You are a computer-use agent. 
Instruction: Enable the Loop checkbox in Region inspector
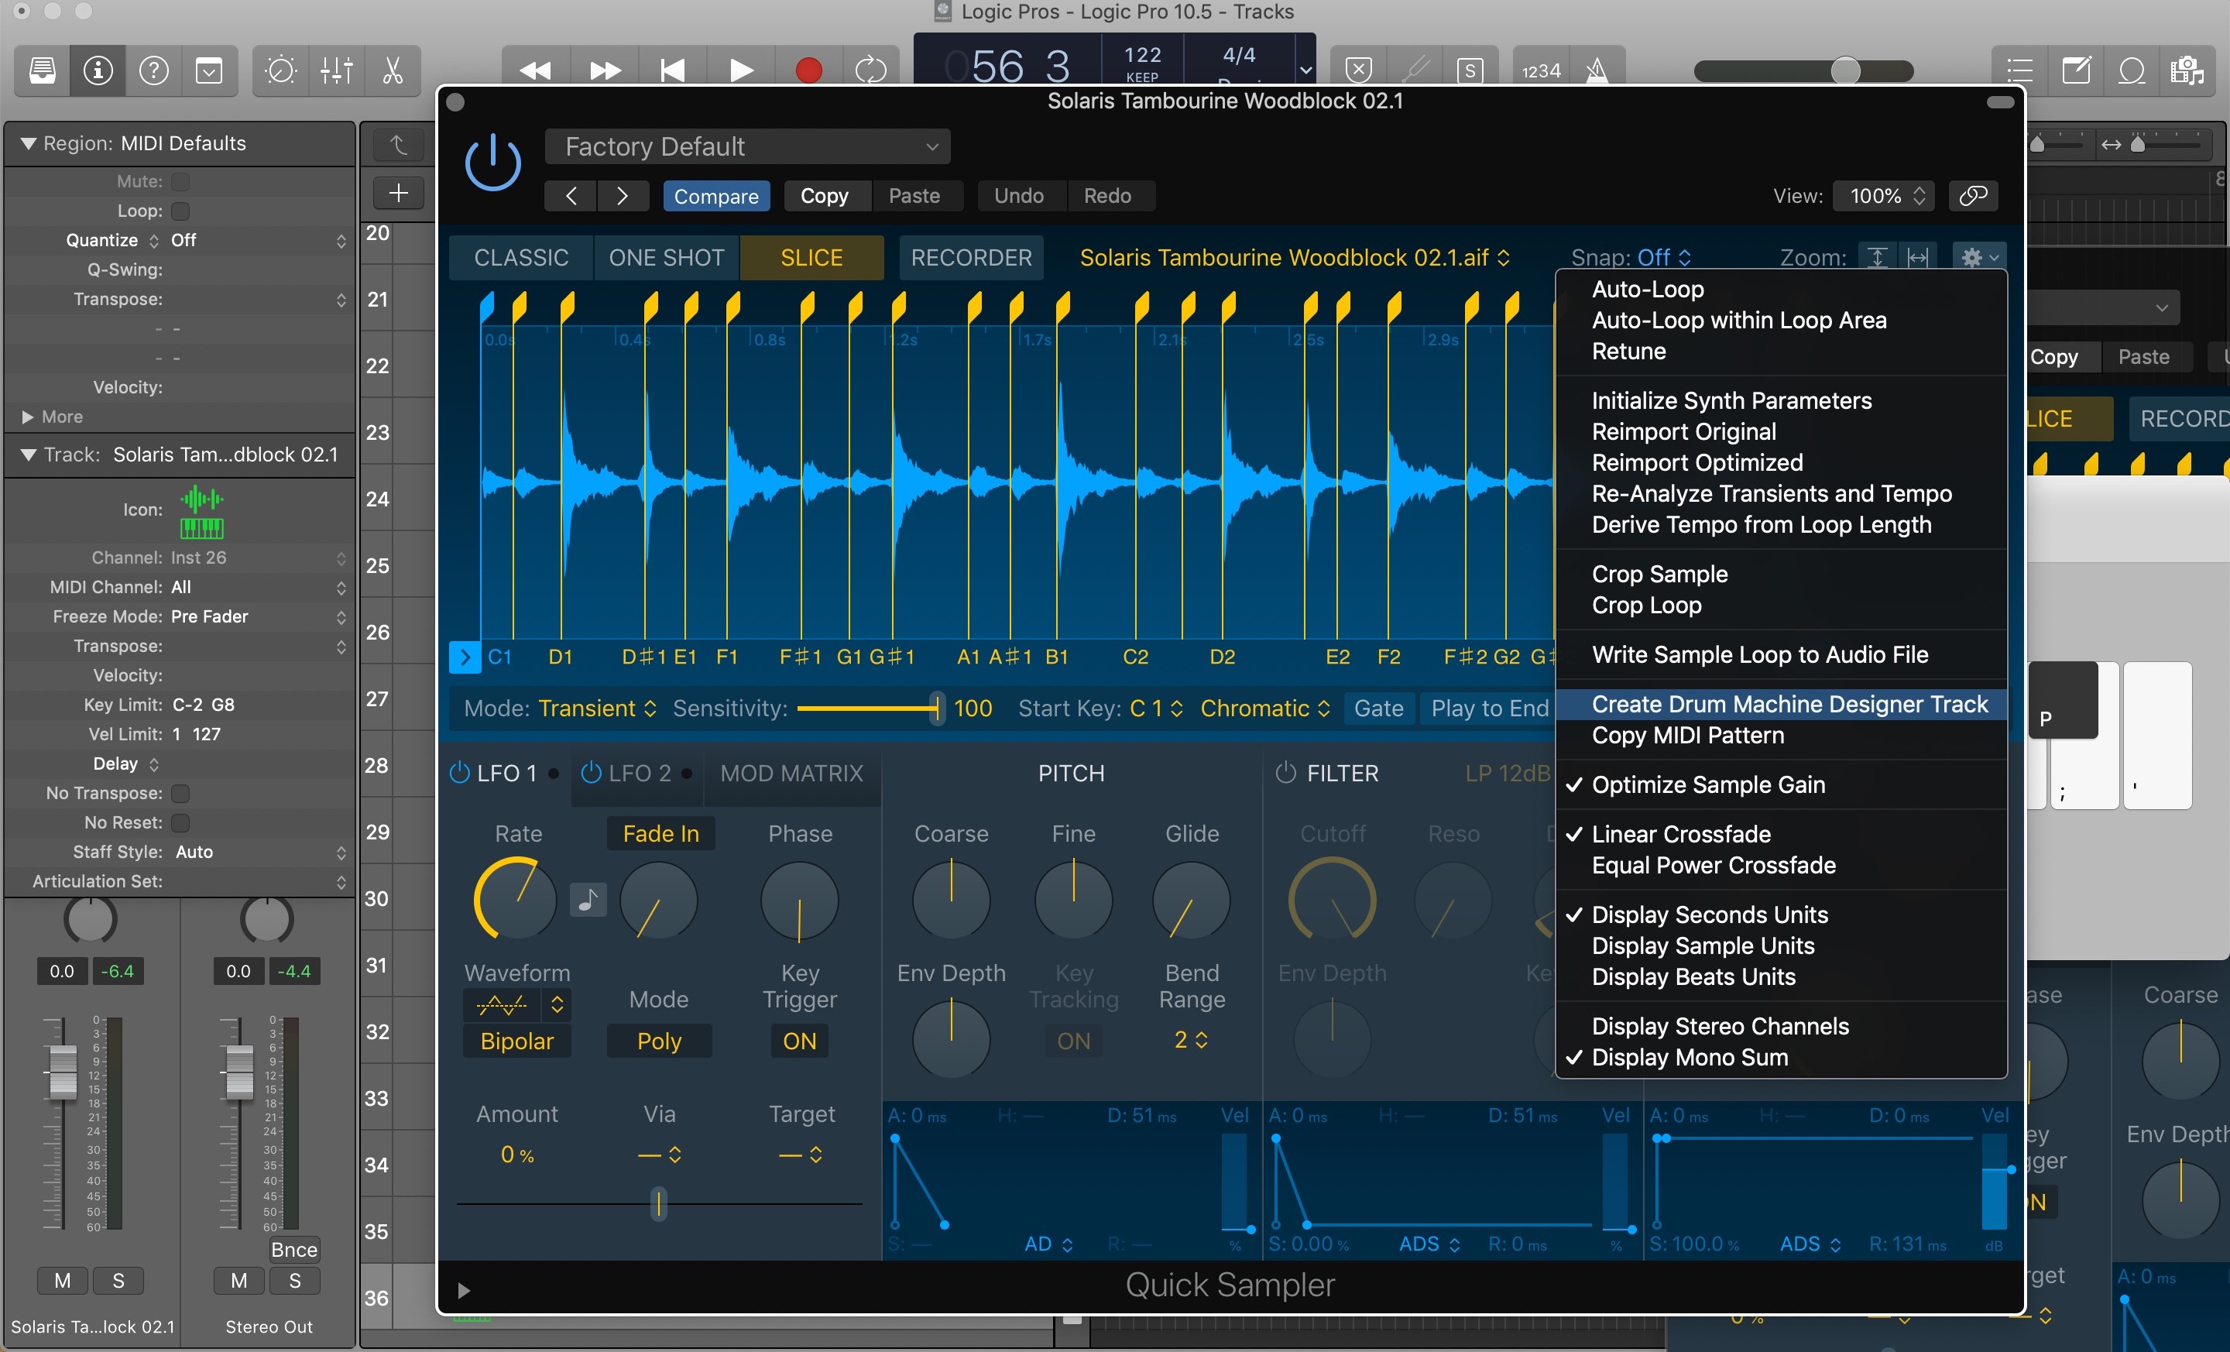[x=179, y=210]
